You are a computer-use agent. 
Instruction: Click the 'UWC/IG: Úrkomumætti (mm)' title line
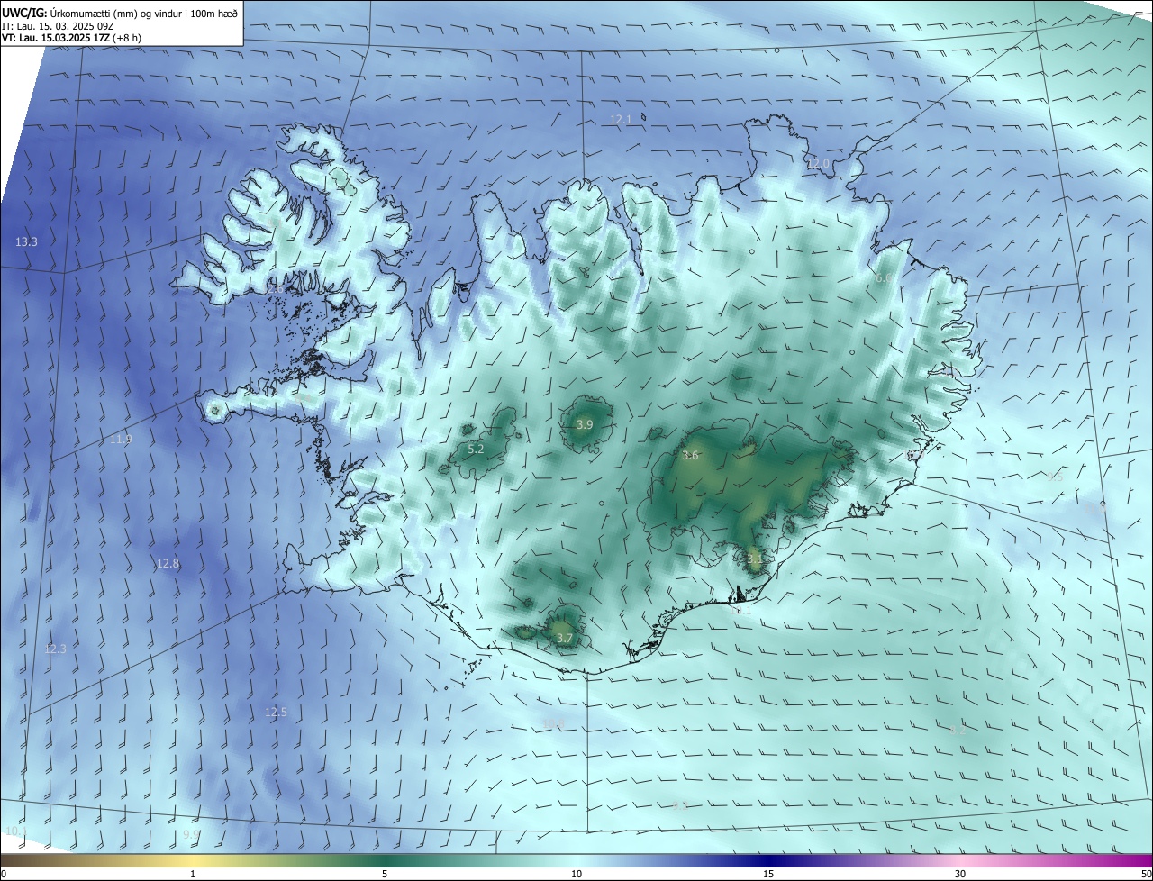click(120, 13)
